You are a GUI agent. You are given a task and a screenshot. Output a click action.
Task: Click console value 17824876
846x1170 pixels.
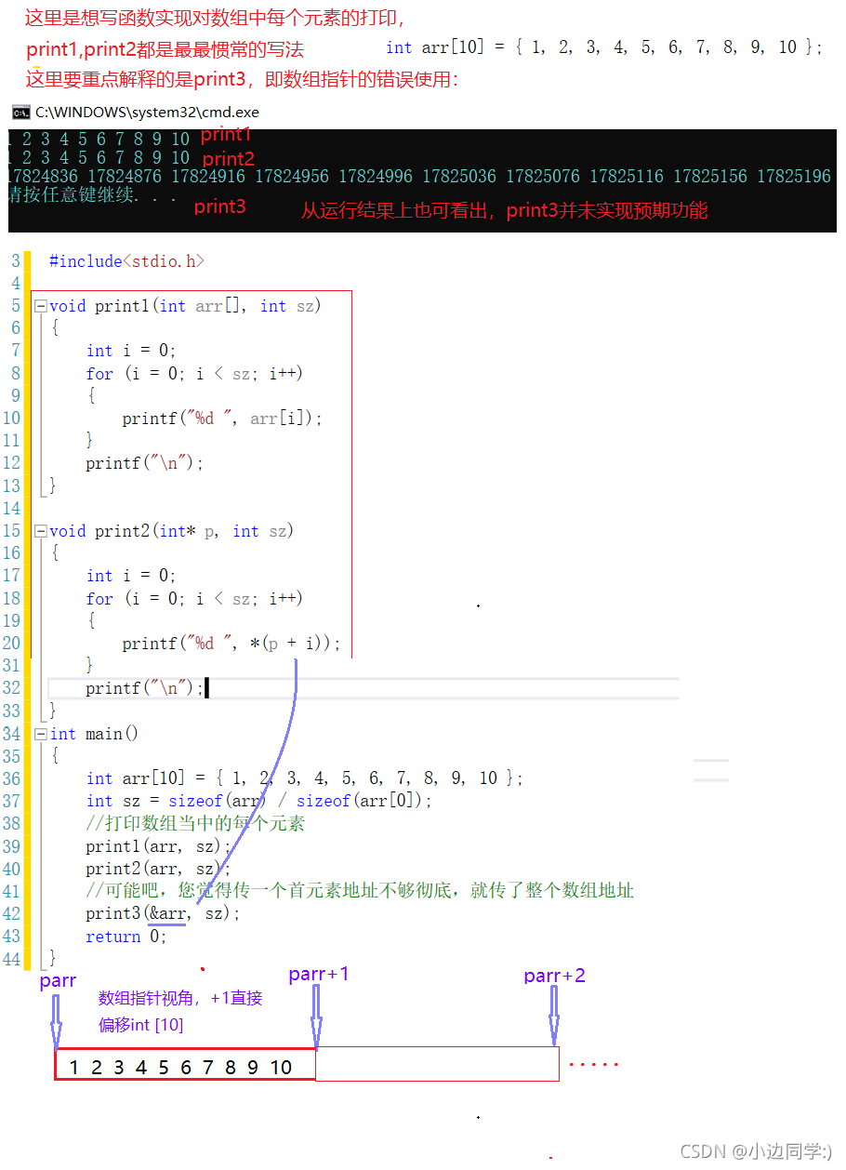[x=125, y=176]
